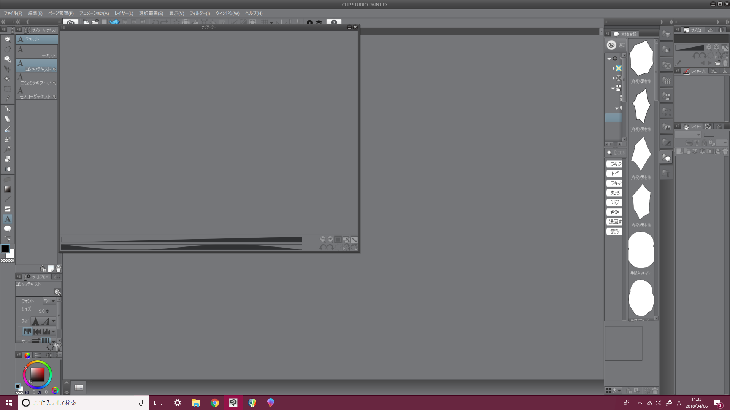
Task: Click the Windows taskbar search box
Action: click(84, 403)
